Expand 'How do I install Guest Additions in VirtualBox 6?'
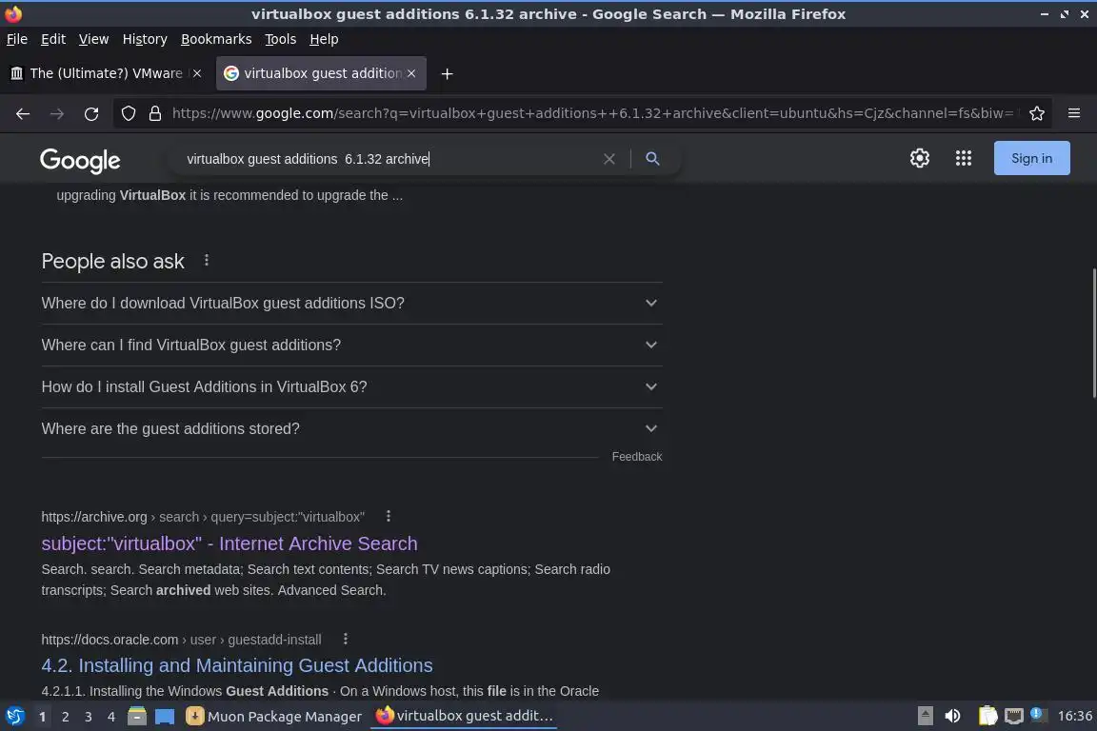1097x731 pixels. click(x=351, y=386)
